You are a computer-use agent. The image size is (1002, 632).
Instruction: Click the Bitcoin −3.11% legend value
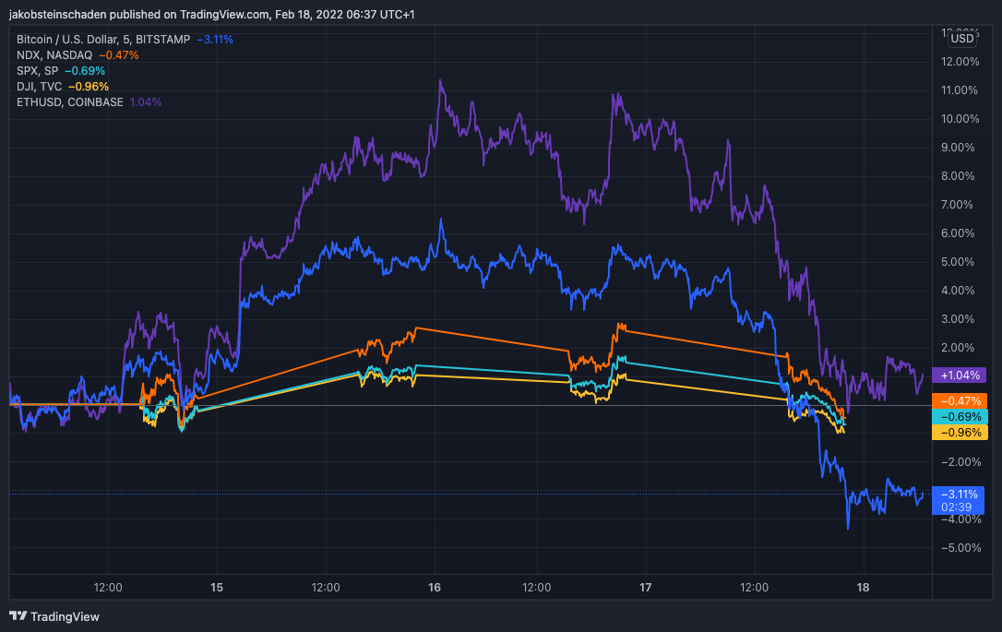(x=215, y=40)
